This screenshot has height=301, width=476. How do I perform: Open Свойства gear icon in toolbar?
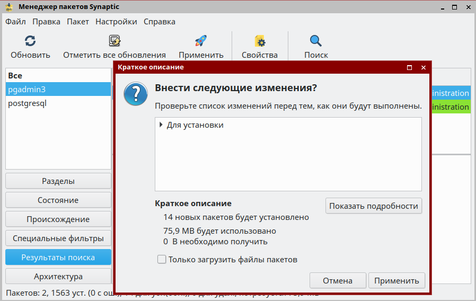pos(260,41)
